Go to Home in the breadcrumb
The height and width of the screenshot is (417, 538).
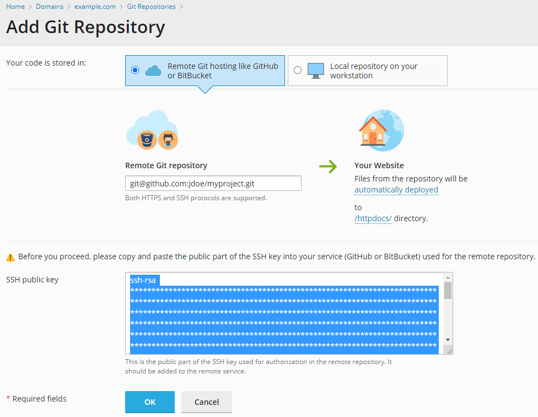point(15,7)
